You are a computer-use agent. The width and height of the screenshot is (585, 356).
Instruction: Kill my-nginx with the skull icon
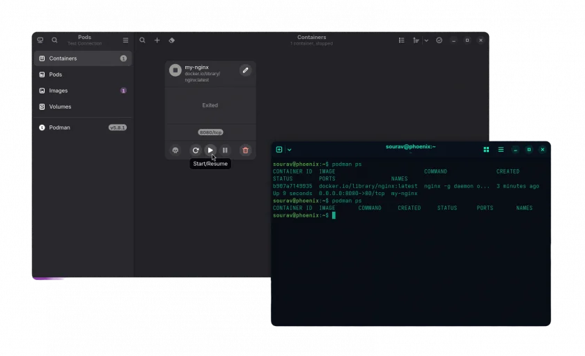click(175, 150)
